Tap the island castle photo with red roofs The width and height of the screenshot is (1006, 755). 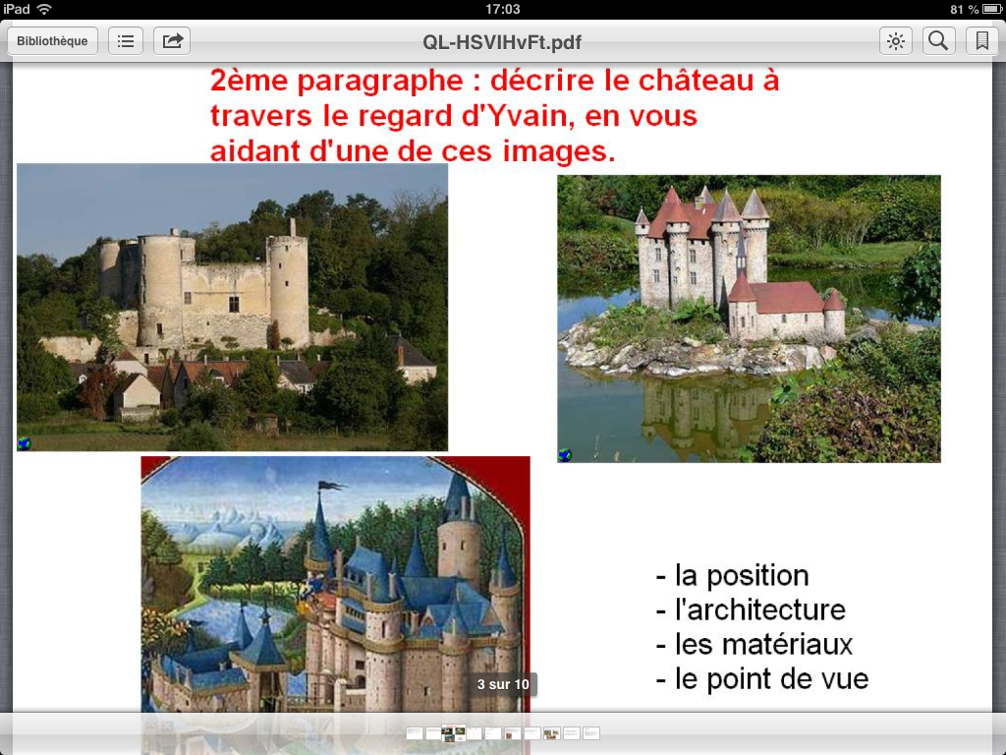[x=749, y=319]
